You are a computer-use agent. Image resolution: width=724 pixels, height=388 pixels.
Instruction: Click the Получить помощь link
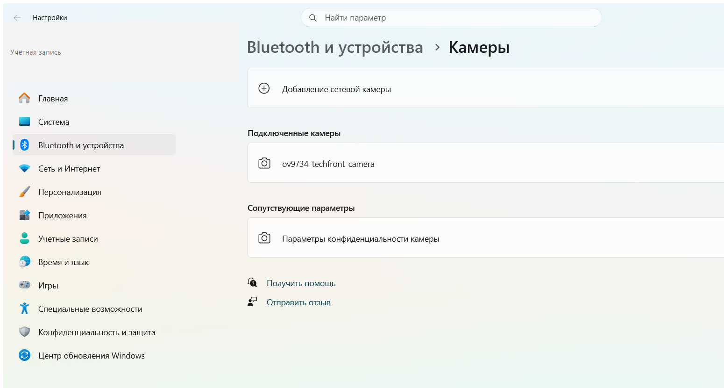click(x=301, y=283)
